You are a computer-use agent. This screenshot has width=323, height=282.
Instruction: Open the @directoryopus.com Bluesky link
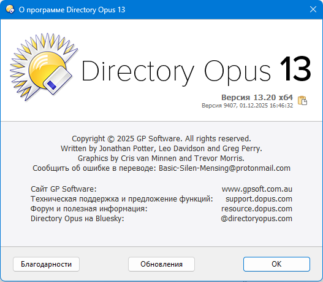256,219
